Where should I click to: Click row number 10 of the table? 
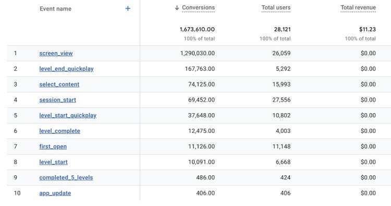point(17,193)
